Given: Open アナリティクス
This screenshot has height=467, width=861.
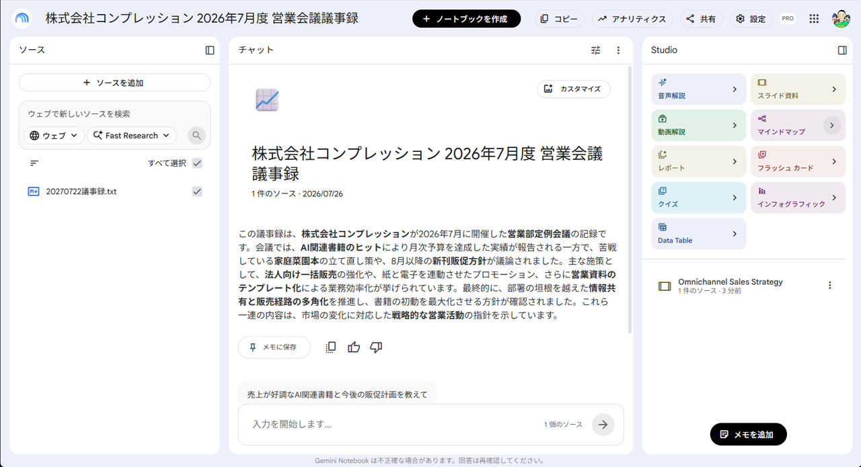Looking at the screenshot, I should tap(633, 19).
